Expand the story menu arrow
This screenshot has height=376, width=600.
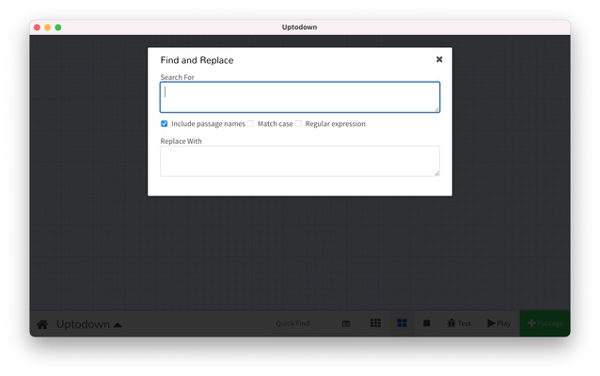coord(118,325)
